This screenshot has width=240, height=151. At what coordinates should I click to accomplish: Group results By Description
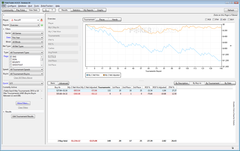click(x=182, y=83)
